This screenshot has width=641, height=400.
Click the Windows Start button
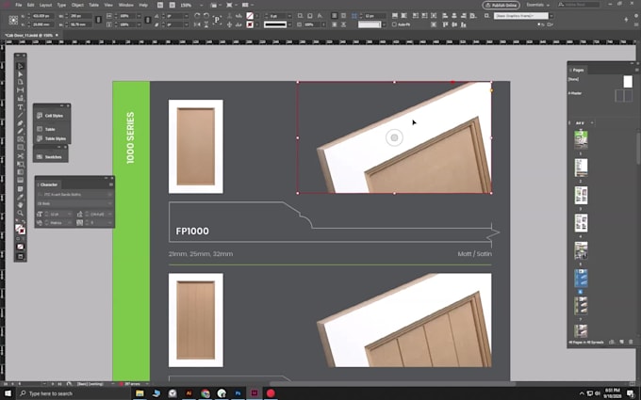pos(8,393)
